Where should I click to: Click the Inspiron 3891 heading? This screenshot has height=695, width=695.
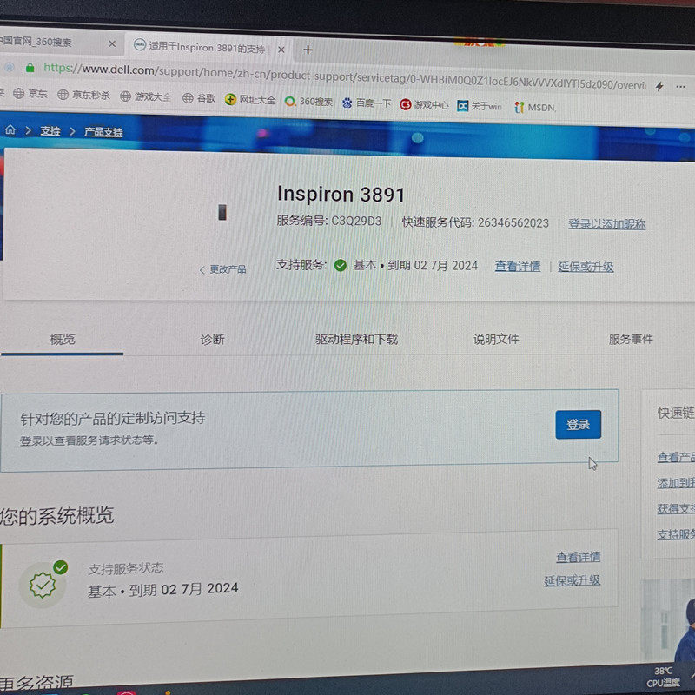point(341,194)
